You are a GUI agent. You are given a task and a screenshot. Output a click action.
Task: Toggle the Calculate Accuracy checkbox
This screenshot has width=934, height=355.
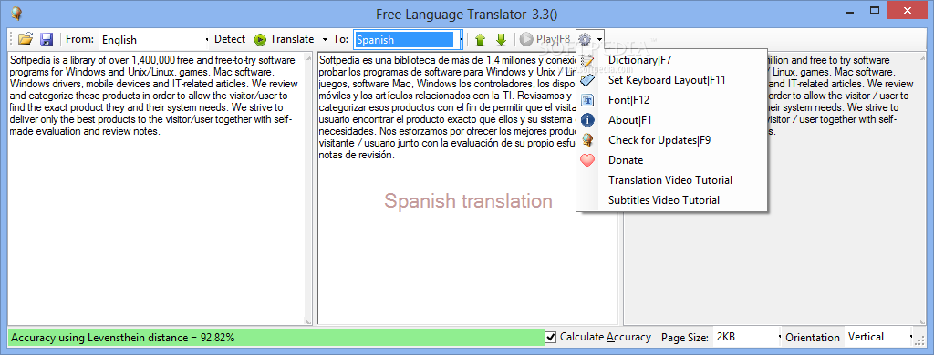point(551,337)
